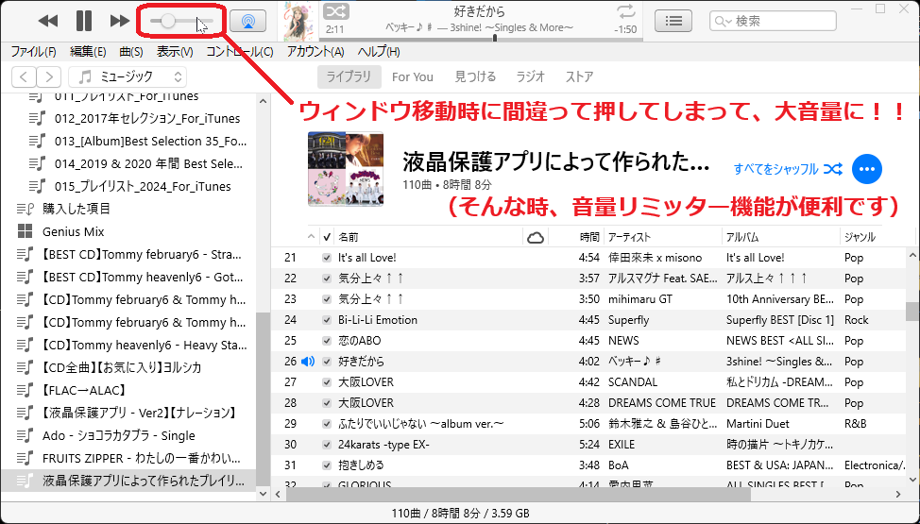The height and width of the screenshot is (524, 920).
Task: Open the ファイル menu
Action: tap(33, 52)
